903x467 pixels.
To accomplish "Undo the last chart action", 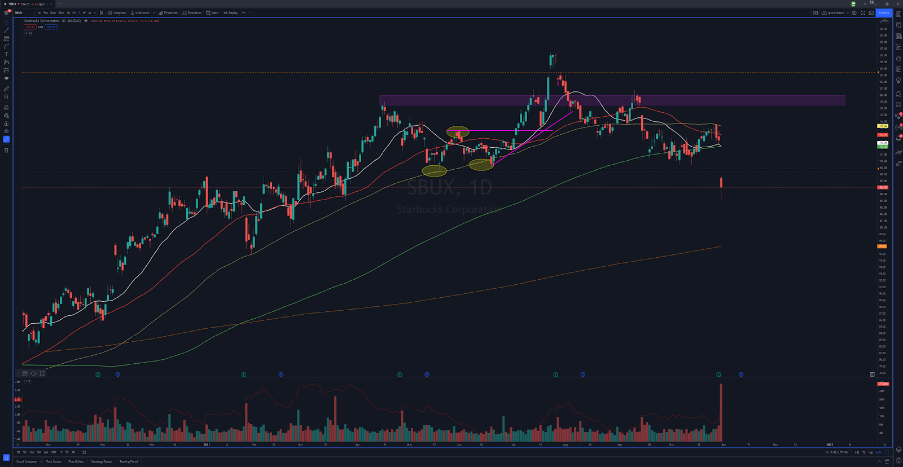I will pos(243,12).
